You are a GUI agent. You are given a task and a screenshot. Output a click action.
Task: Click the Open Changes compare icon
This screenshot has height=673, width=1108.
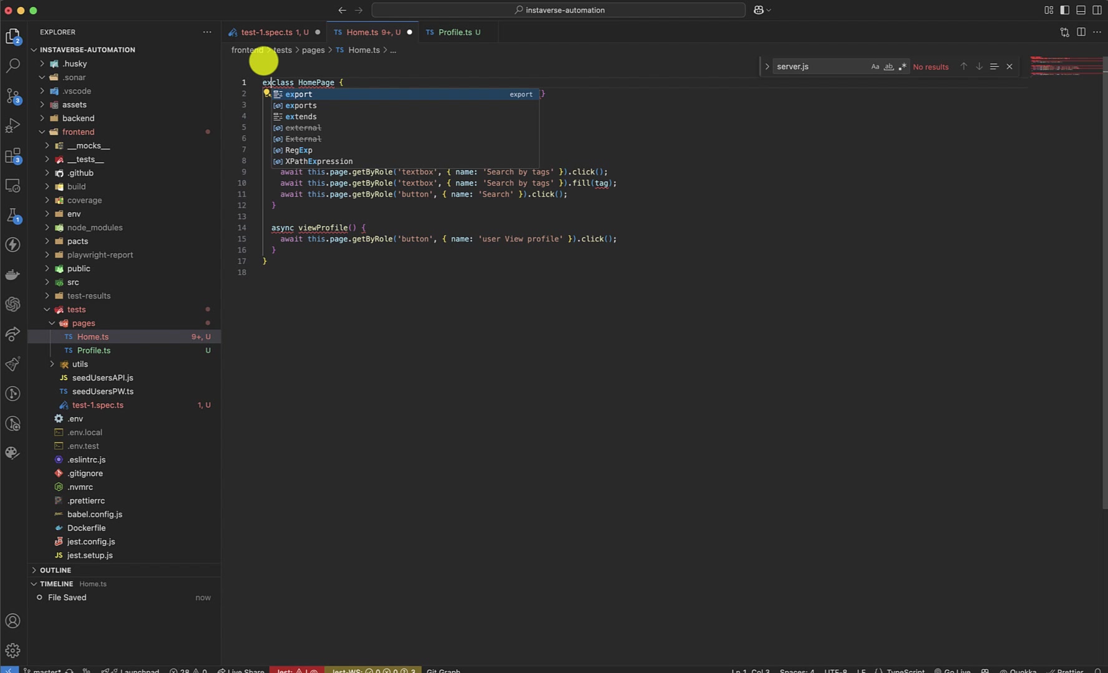[1064, 32]
